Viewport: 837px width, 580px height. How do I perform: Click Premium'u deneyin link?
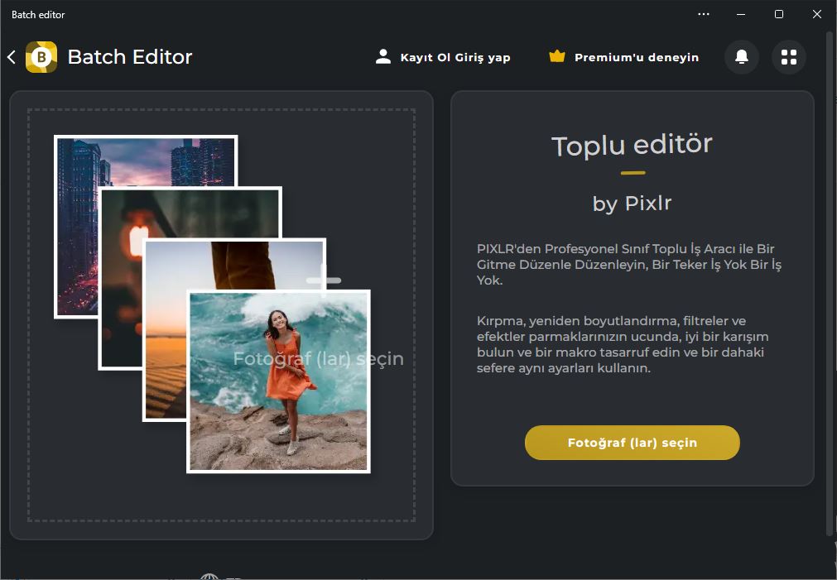(x=637, y=57)
